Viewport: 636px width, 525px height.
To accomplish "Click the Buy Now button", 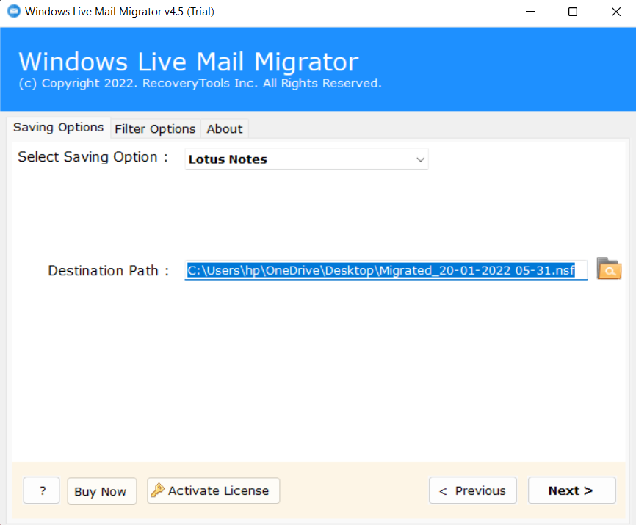I will click(x=101, y=491).
